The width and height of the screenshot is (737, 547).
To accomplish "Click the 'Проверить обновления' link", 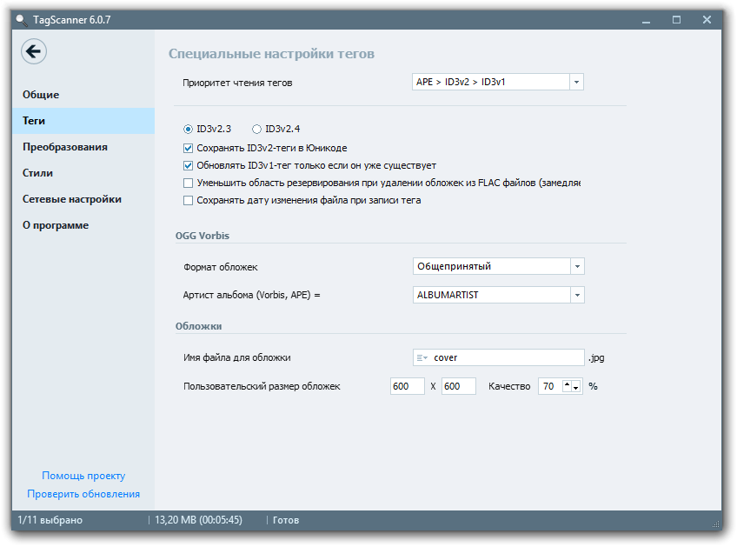I will [x=83, y=494].
